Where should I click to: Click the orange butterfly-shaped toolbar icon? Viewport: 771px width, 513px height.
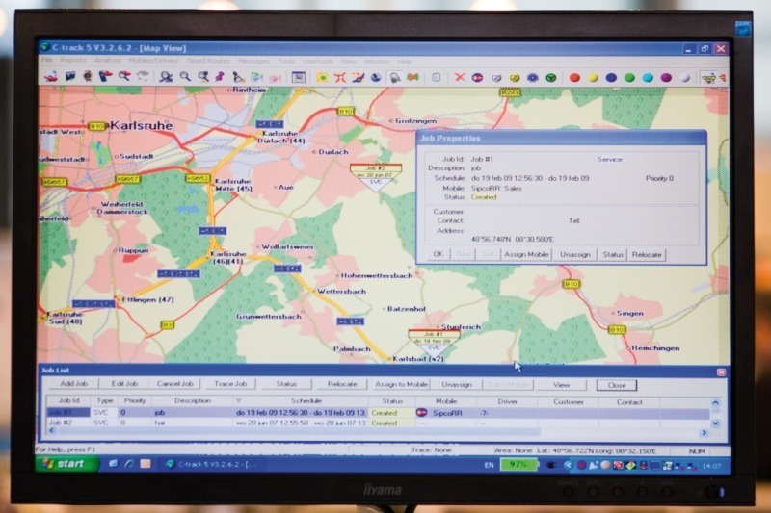tap(412, 77)
